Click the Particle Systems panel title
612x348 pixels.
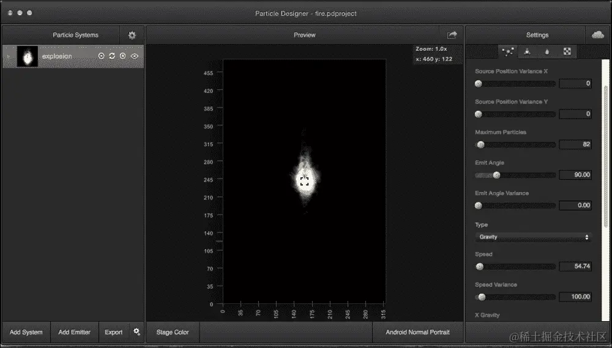click(x=75, y=35)
